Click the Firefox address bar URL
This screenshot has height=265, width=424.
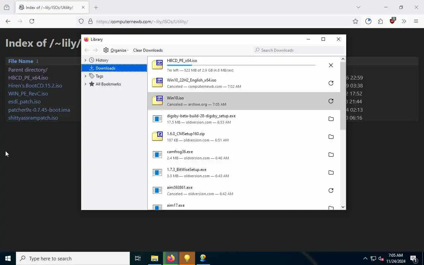point(142,22)
